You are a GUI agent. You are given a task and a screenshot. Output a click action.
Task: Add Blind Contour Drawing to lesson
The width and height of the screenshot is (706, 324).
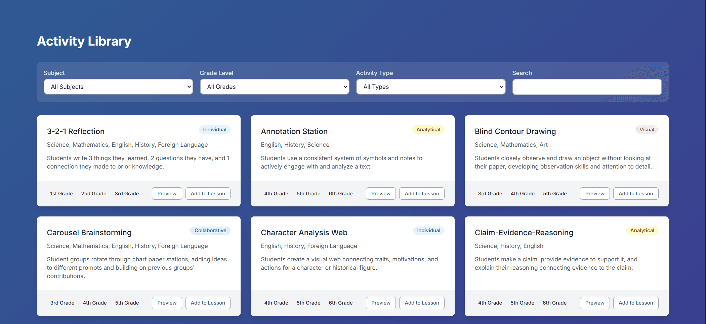636,194
